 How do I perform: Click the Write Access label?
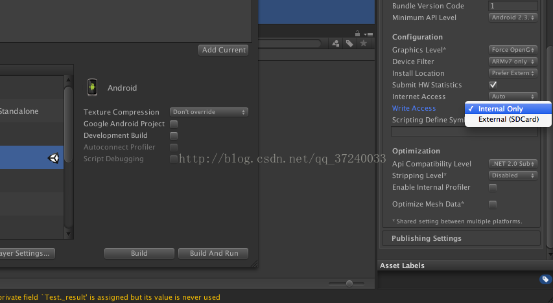click(x=414, y=108)
